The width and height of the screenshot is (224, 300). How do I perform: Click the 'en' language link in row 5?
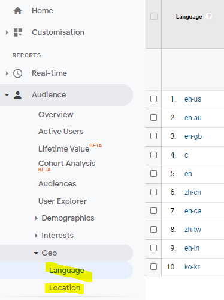188,174
